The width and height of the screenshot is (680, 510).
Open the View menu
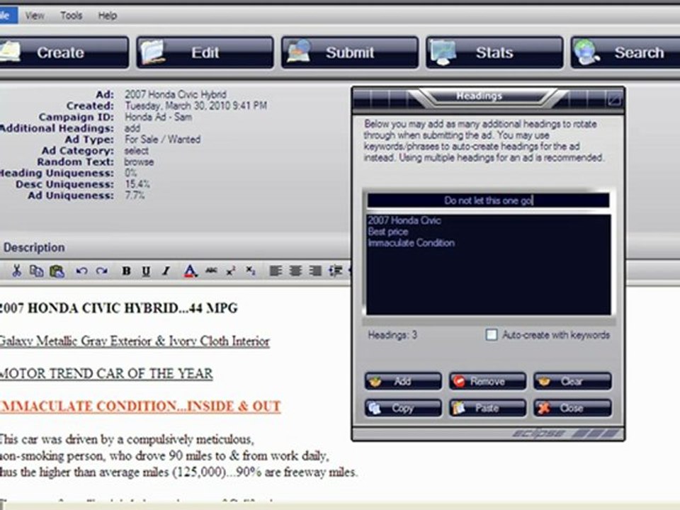tap(34, 16)
